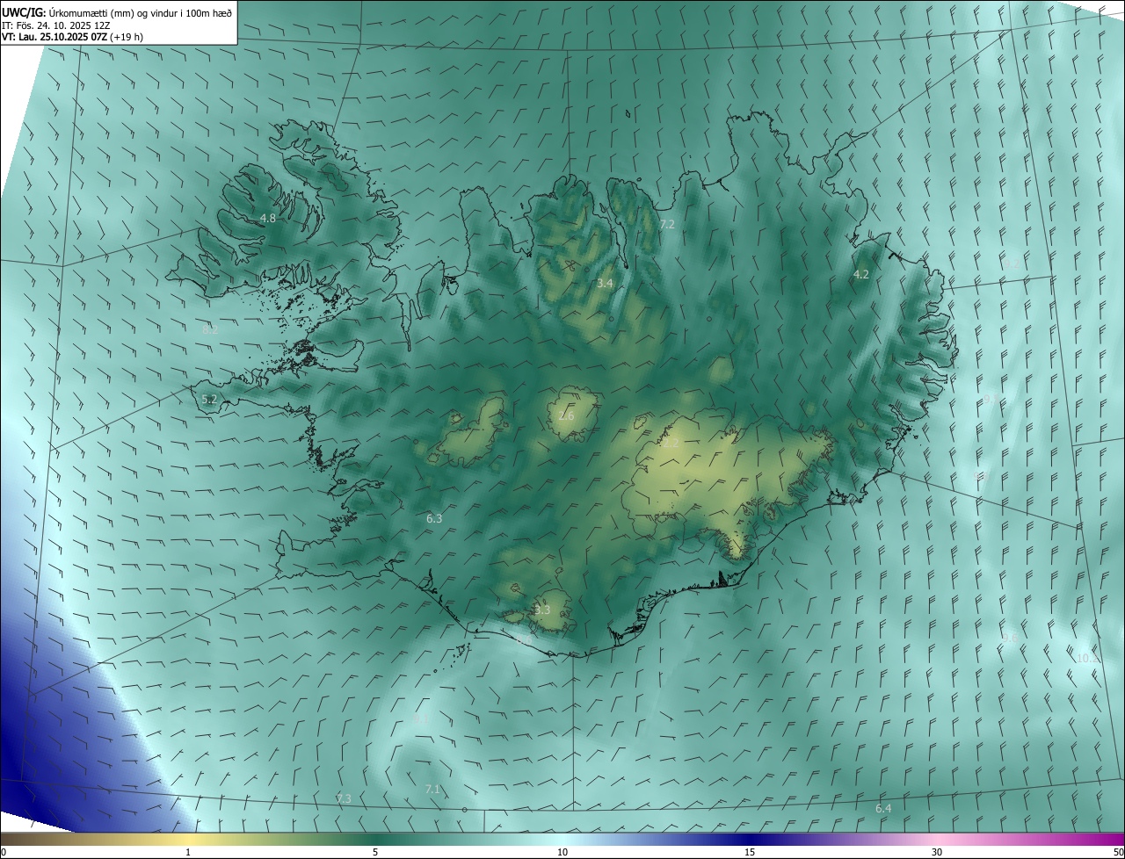Click the 1 label on the colour scale
Viewport: 1125px width, 859px height.
[x=188, y=853]
